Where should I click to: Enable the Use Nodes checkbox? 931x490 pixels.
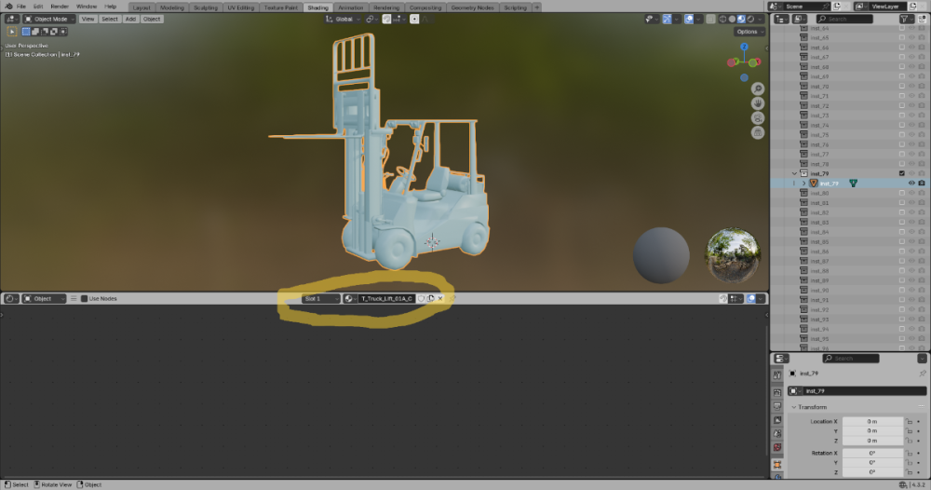[x=84, y=299]
